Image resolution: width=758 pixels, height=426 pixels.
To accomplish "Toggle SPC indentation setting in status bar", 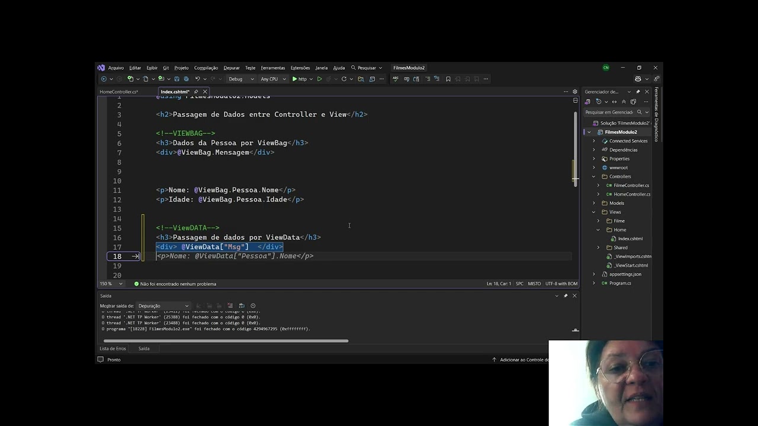I will coord(519,284).
